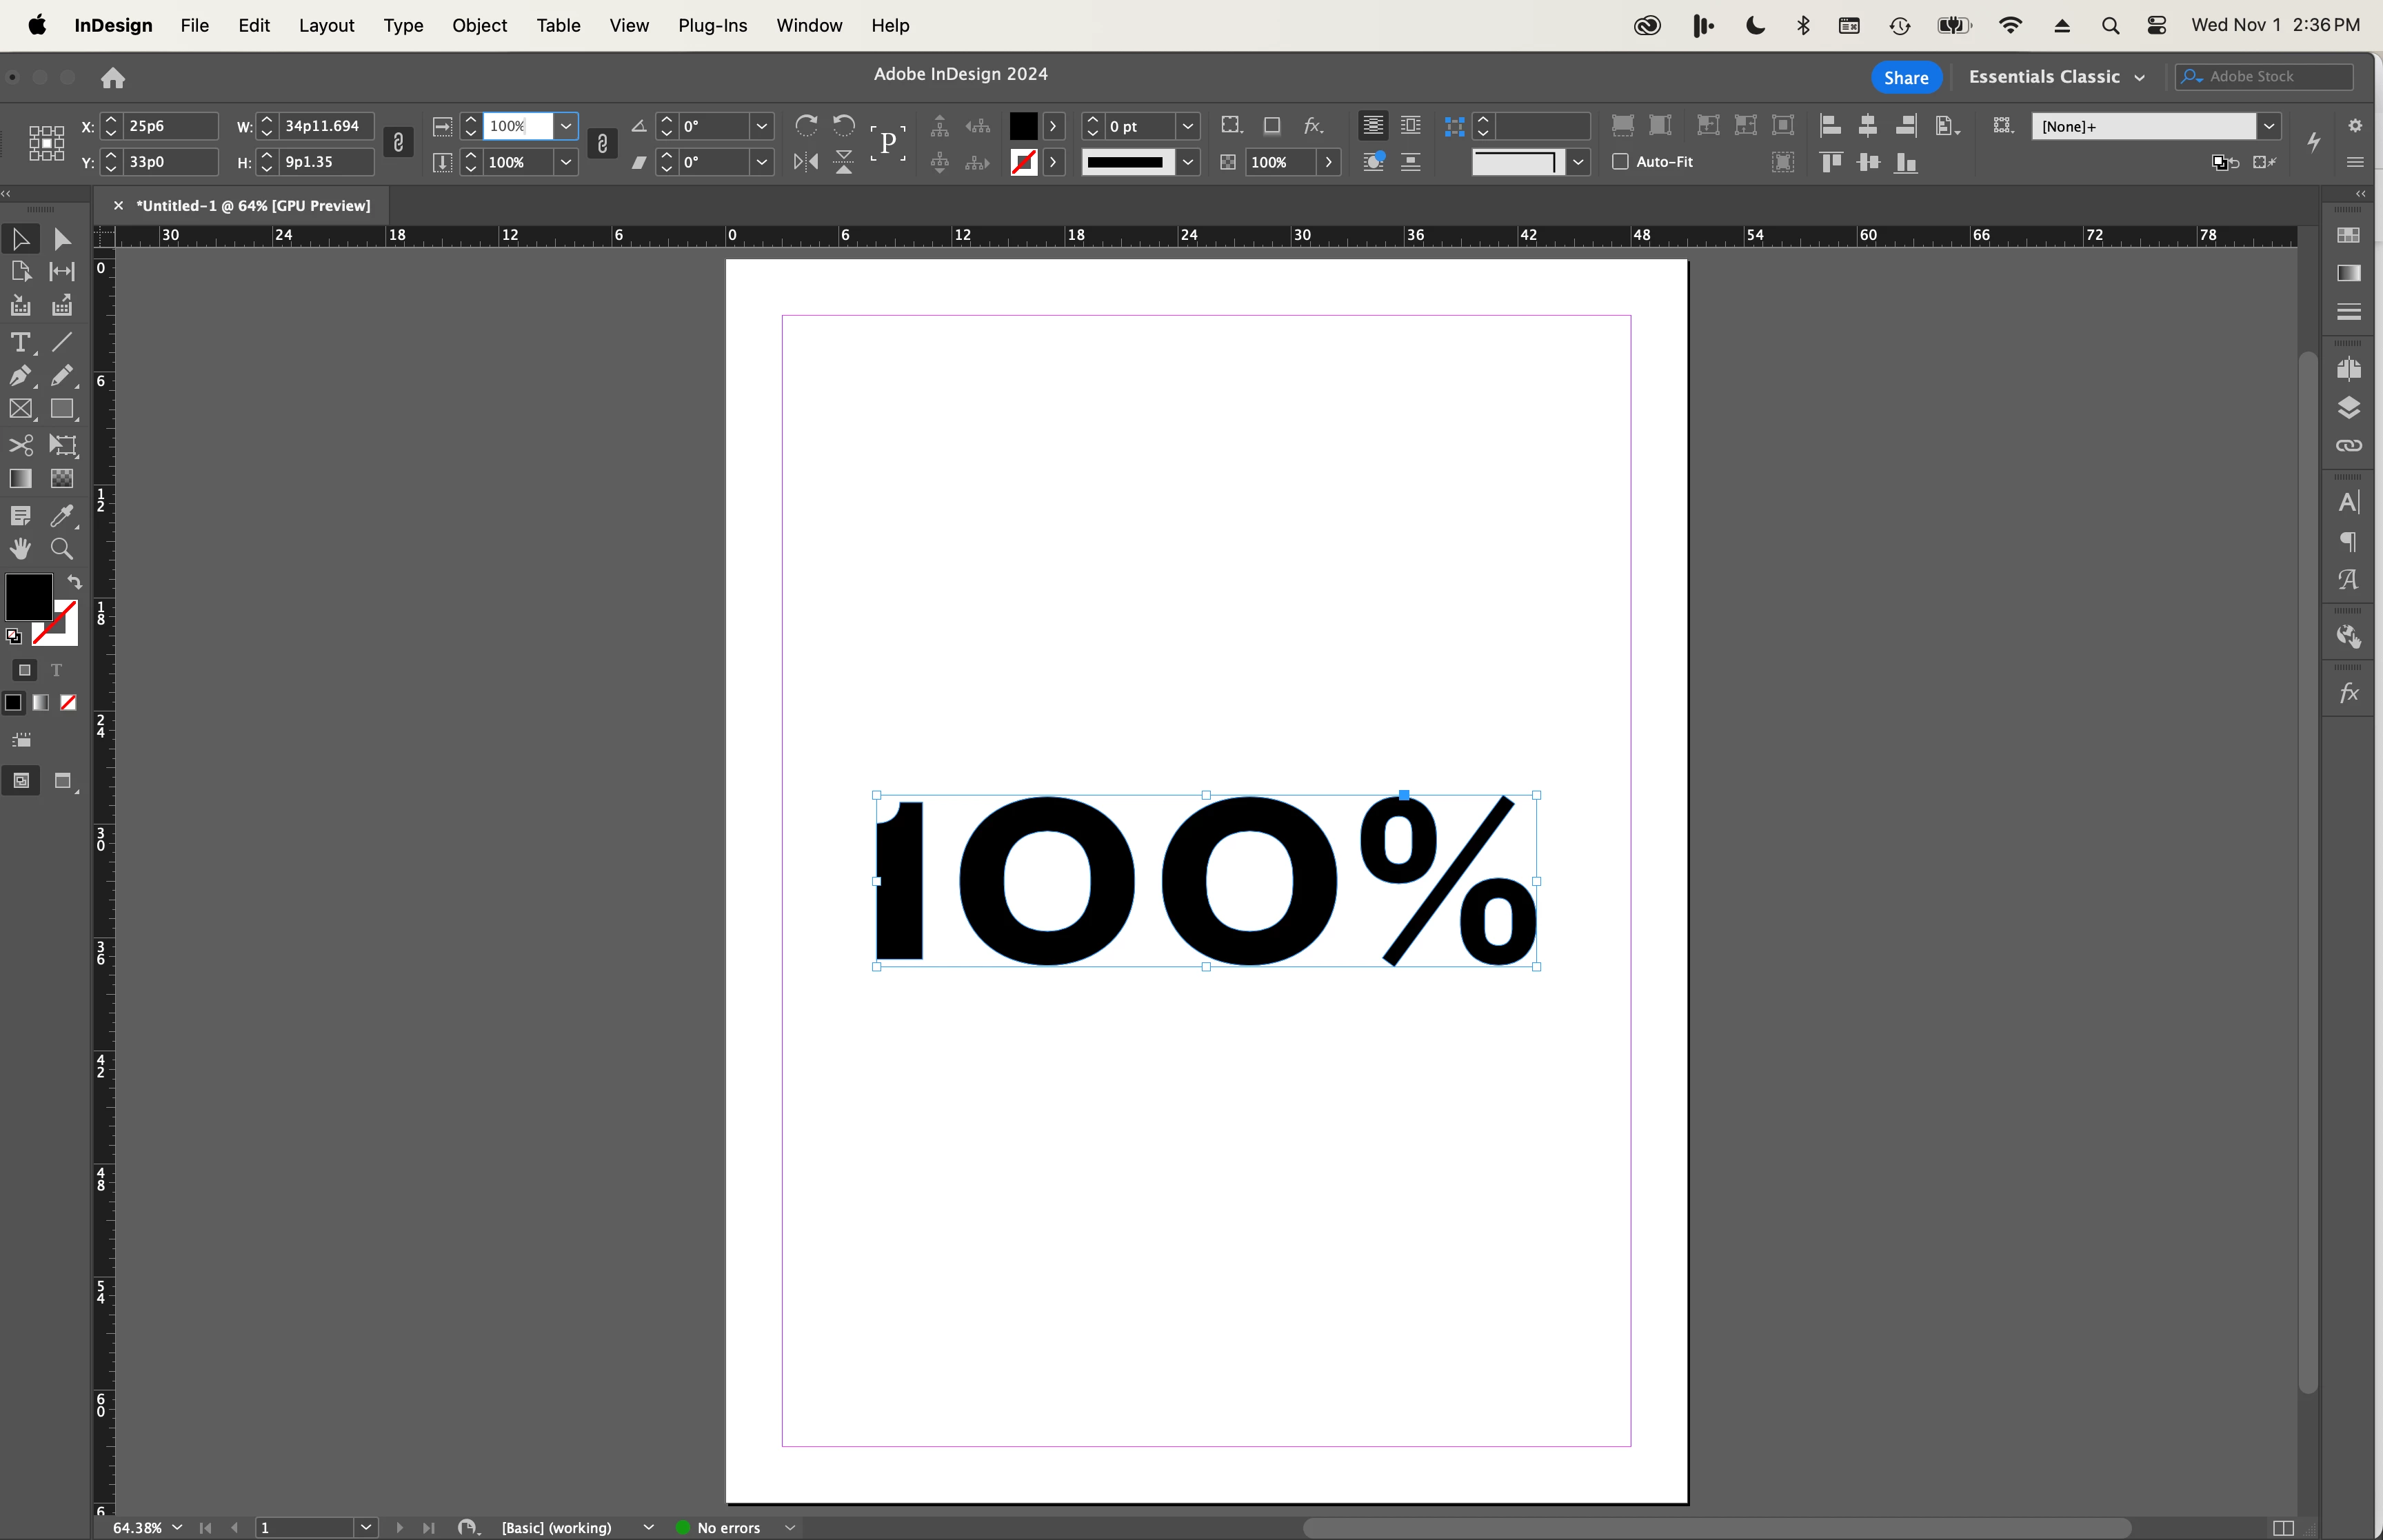Image resolution: width=2383 pixels, height=1540 pixels.
Task: Toggle constrain proportions for scaling
Action: point(602,144)
